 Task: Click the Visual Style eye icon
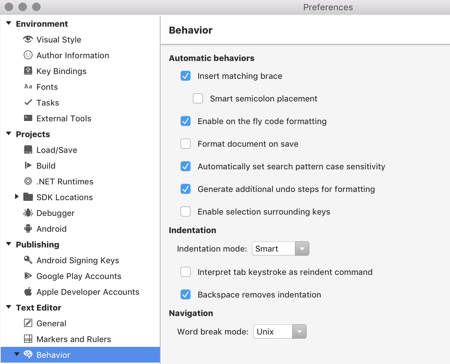pos(28,39)
